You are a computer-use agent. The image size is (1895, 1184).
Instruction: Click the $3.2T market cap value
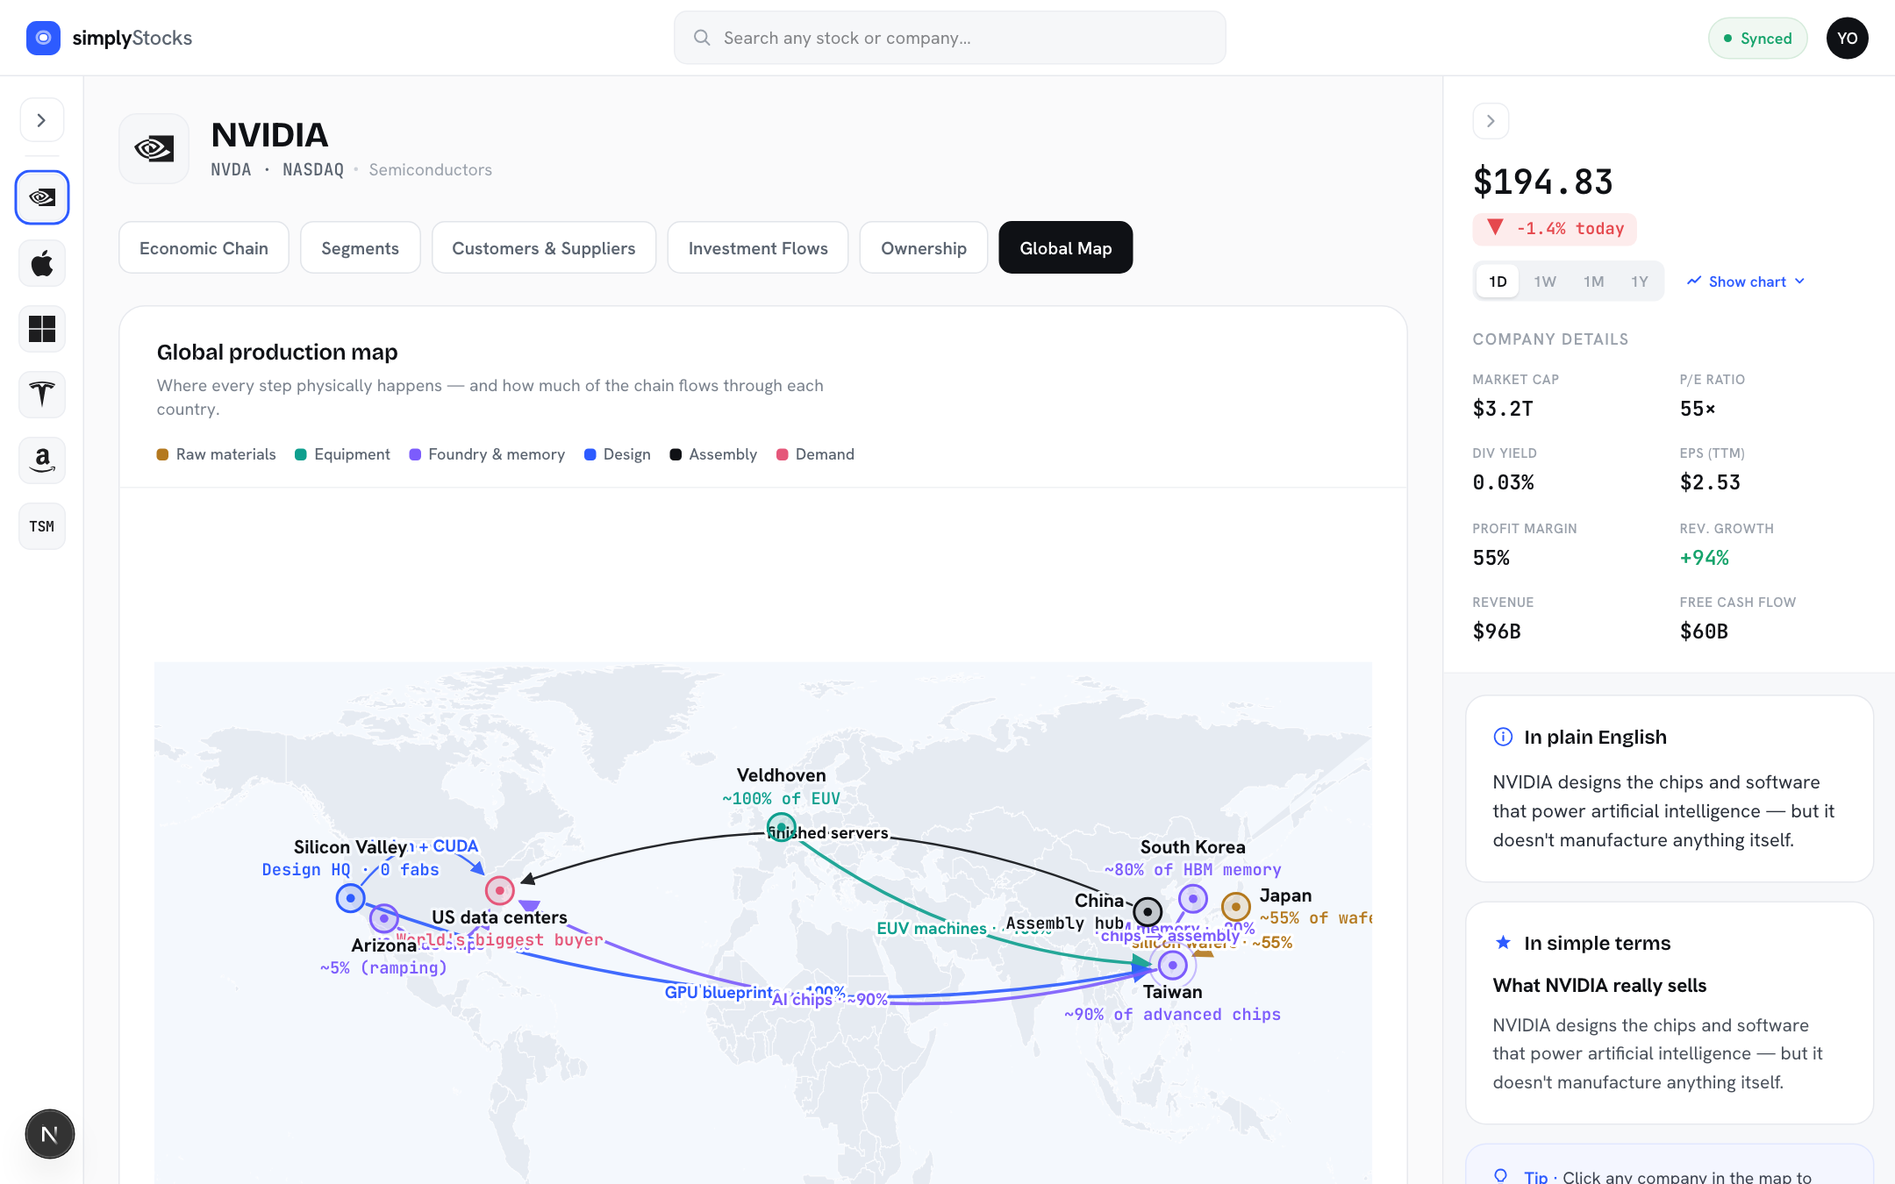coord(1503,409)
